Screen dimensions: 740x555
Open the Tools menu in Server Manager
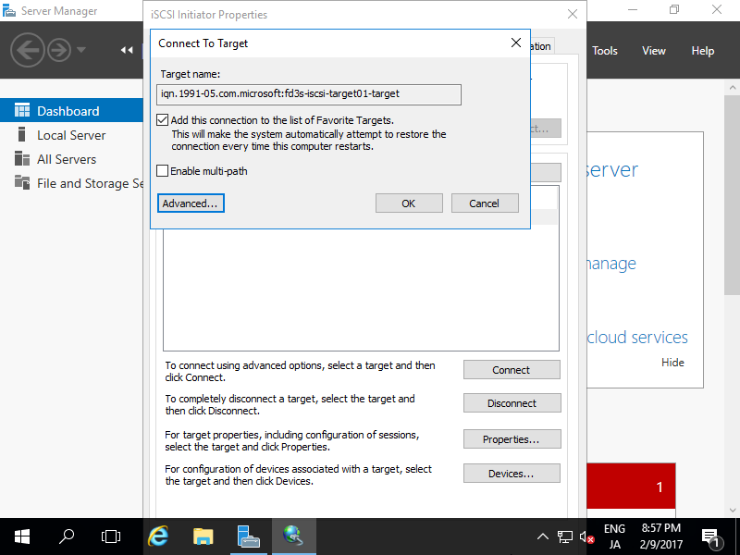click(x=605, y=51)
